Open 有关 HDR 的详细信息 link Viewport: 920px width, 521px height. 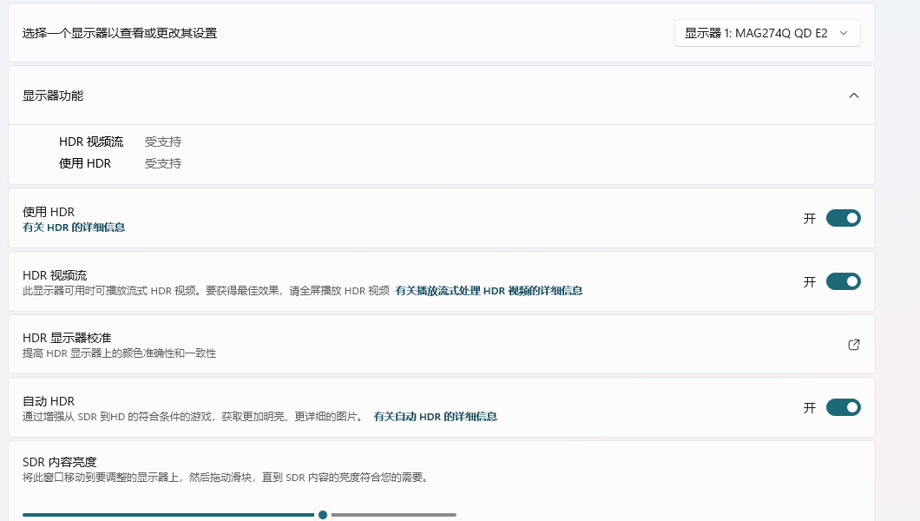[x=74, y=228]
